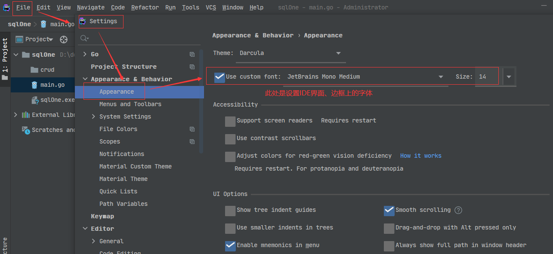This screenshot has width=553, height=254.
Task: Expand the Go settings section
Action: (x=85, y=55)
